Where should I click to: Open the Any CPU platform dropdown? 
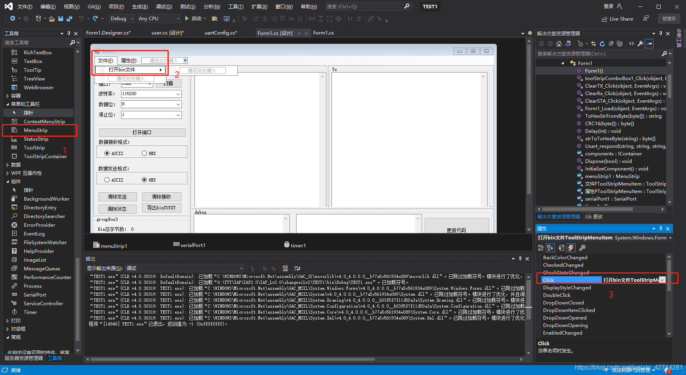159,19
